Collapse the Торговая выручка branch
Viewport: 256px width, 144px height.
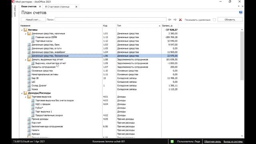point(26,97)
